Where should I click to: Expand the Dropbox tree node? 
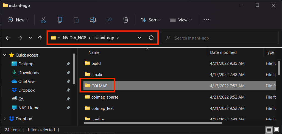pos(4,119)
